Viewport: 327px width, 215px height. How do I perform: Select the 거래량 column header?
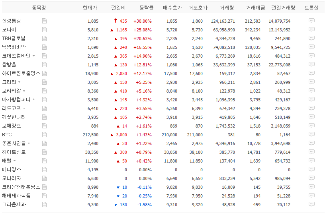pyautogui.click(x=227, y=8)
